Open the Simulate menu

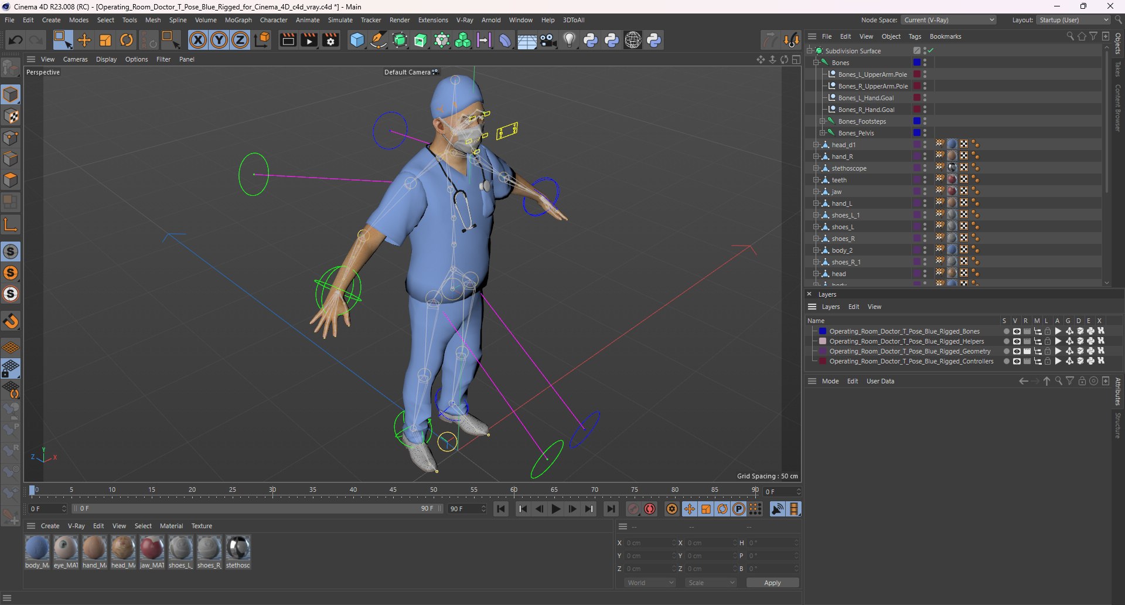click(340, 20)
